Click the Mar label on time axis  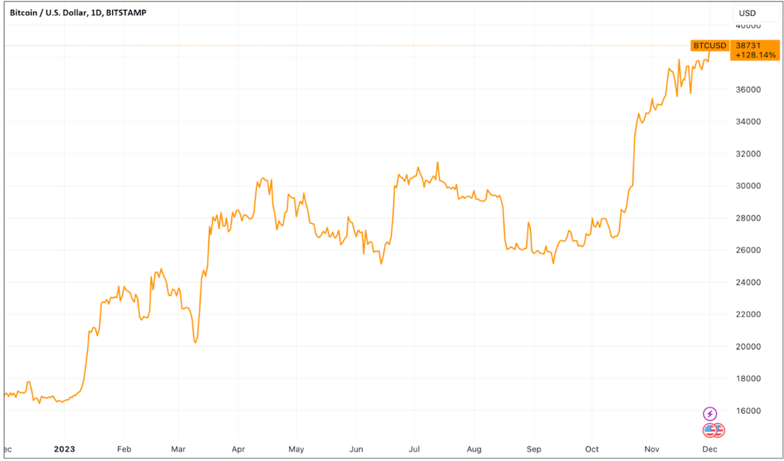pos(179,449)
